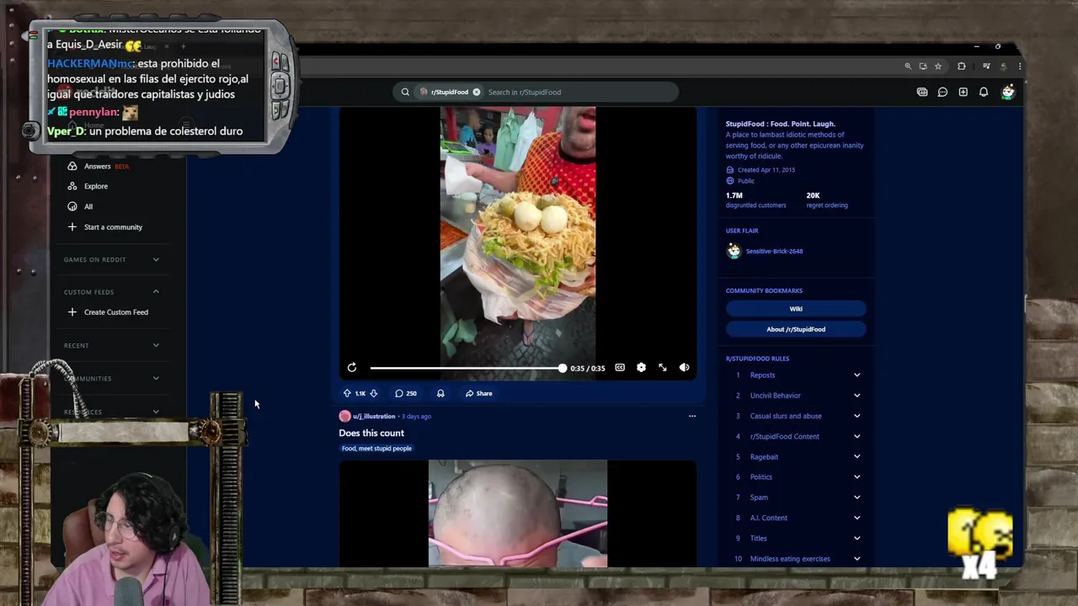Create a new post with plus icon
1078x606 pixels.
click(963, 92)
